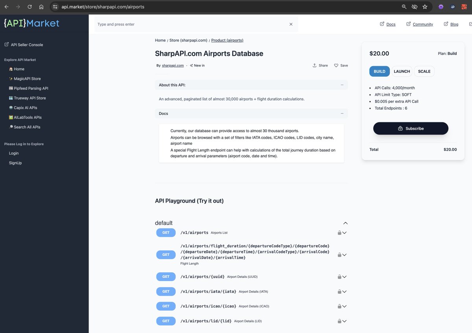Go back with the browser back arrow

6,7
